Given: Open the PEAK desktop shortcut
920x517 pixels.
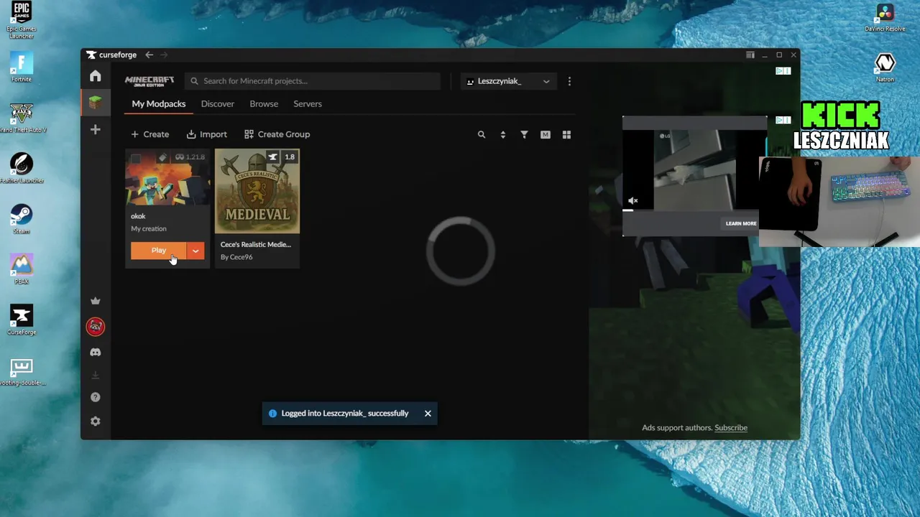Looking at the screenshot, I should click(22, 269).
